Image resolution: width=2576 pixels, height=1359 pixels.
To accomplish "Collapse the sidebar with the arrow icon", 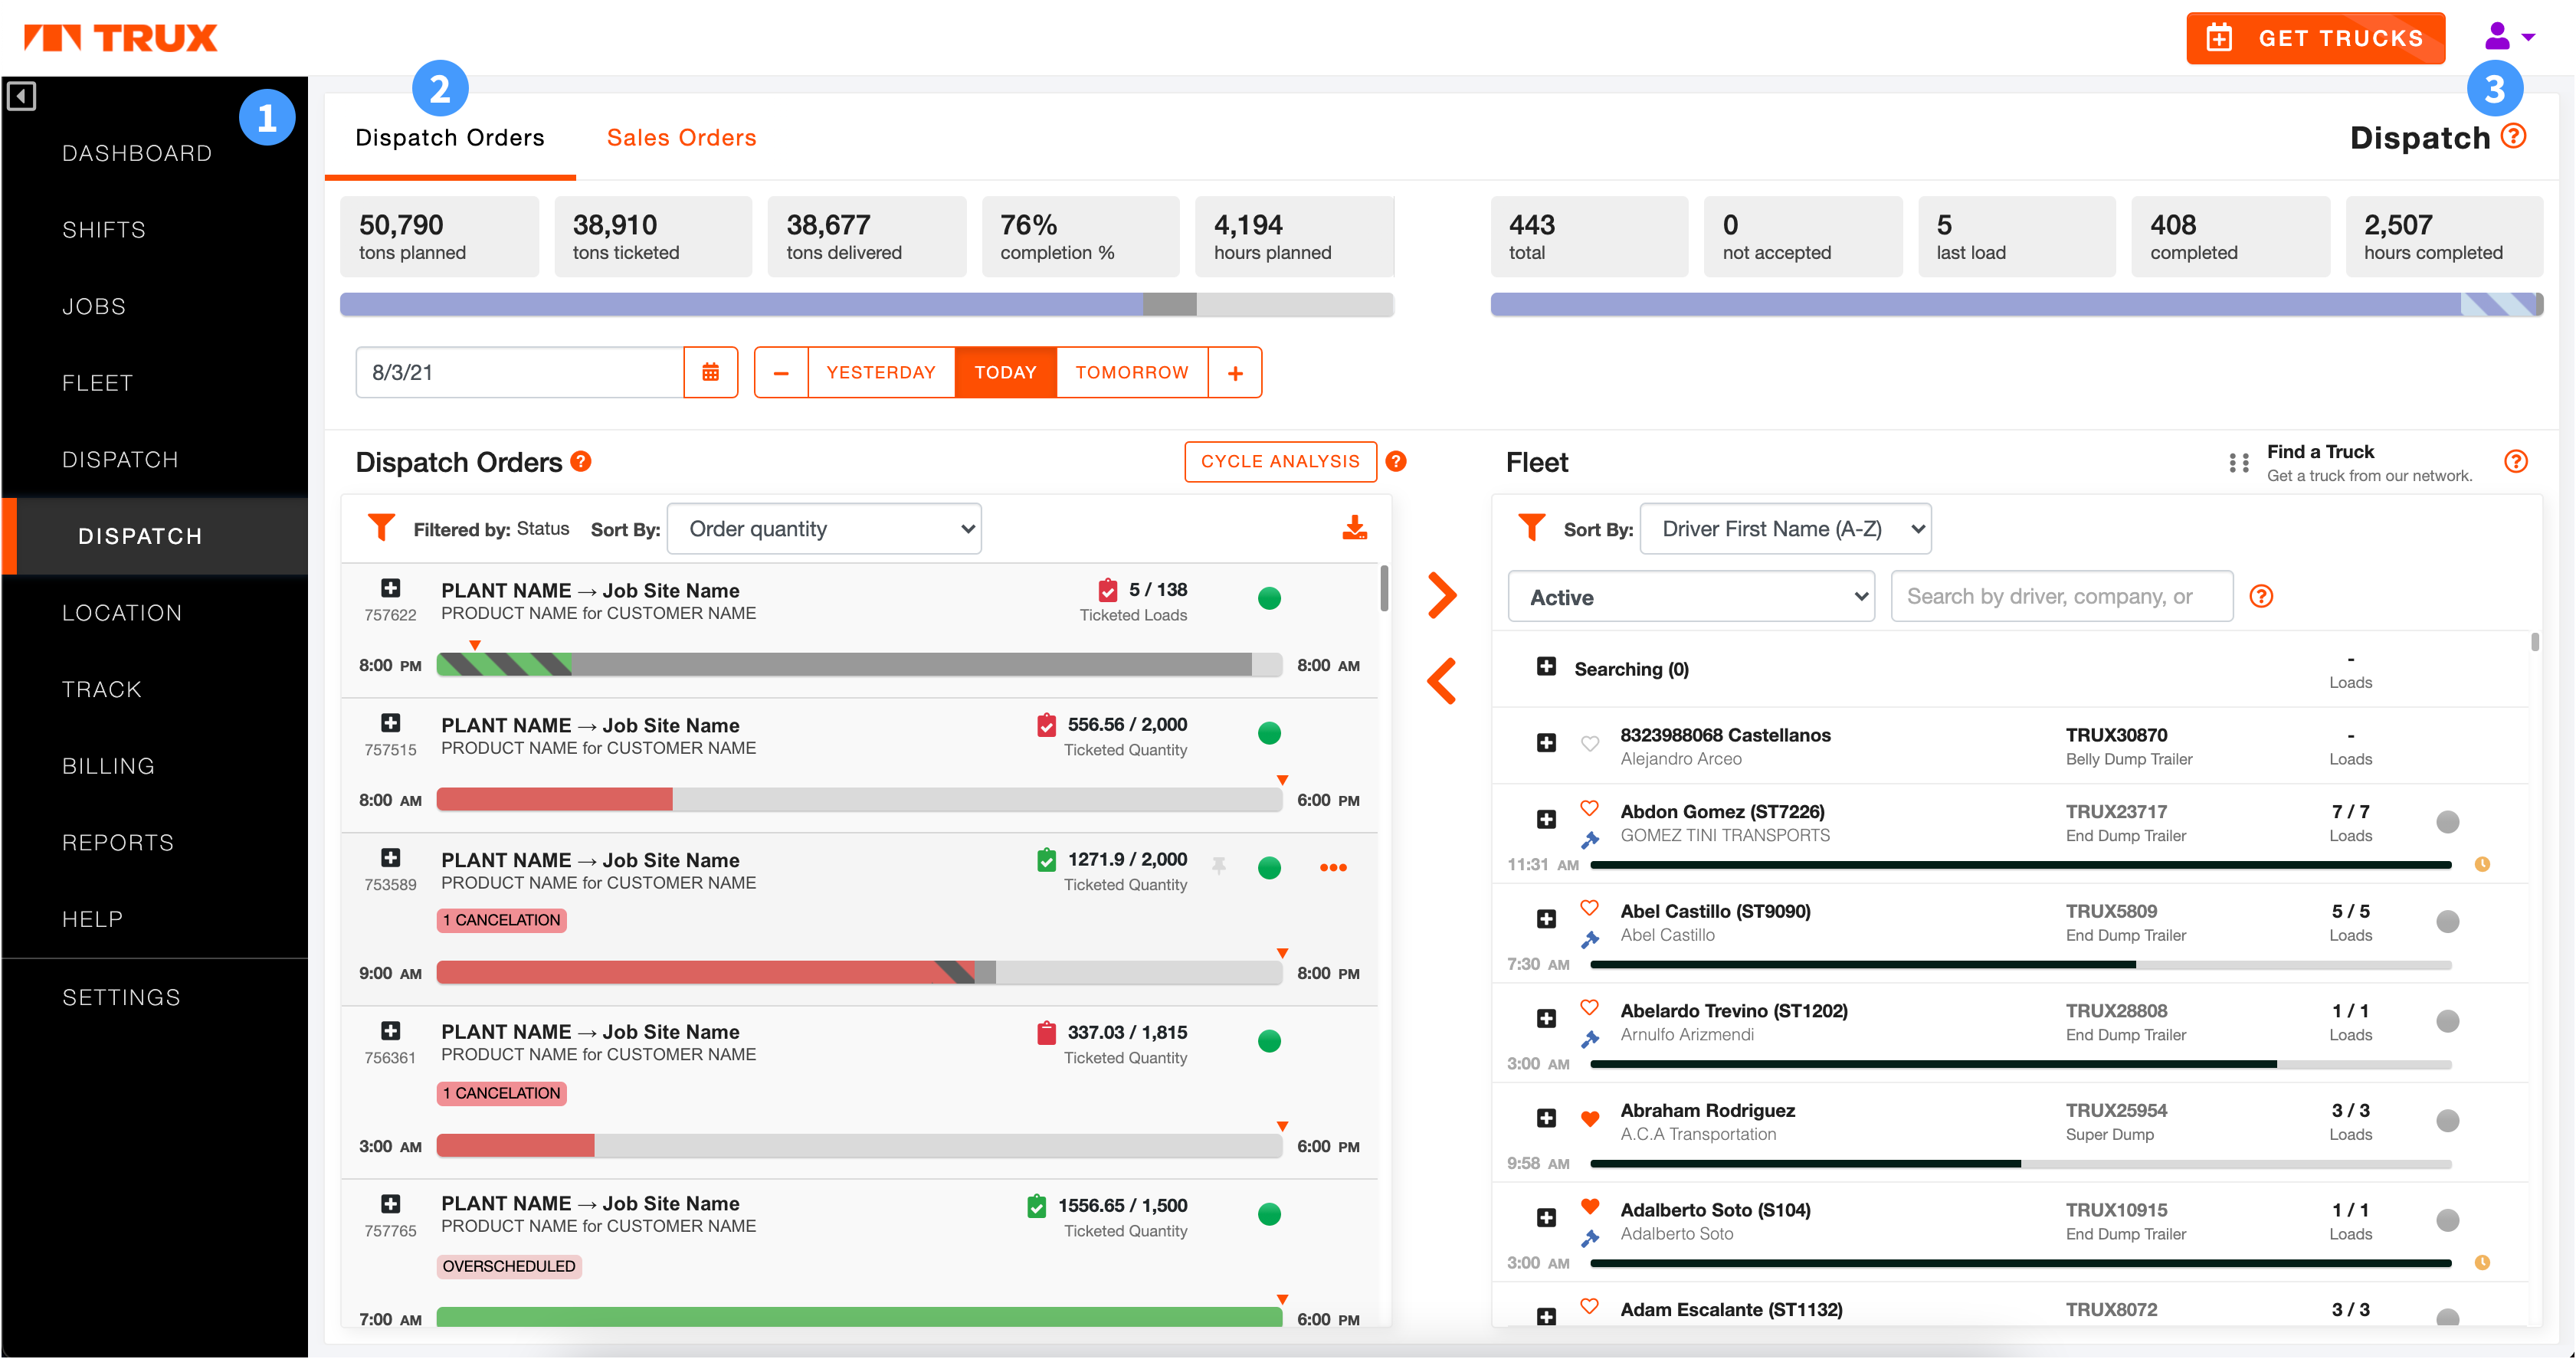I will (21, 96).
